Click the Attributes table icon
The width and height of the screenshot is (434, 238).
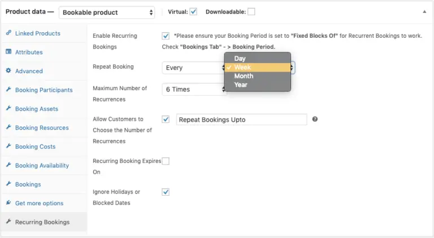pyautogui.click(x=8, y=52)
